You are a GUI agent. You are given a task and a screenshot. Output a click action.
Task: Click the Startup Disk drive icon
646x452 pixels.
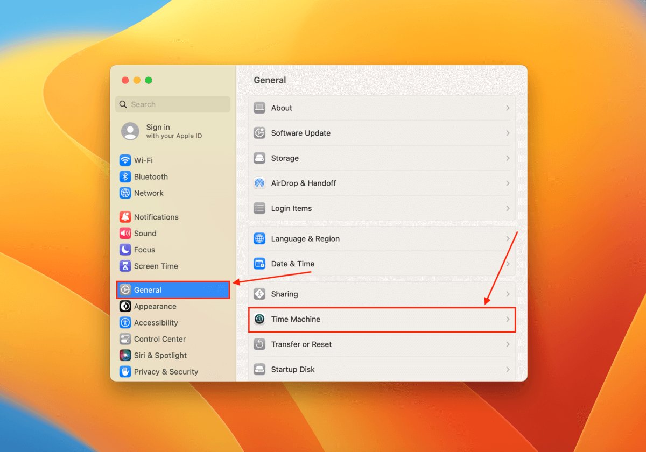(259, 369)
